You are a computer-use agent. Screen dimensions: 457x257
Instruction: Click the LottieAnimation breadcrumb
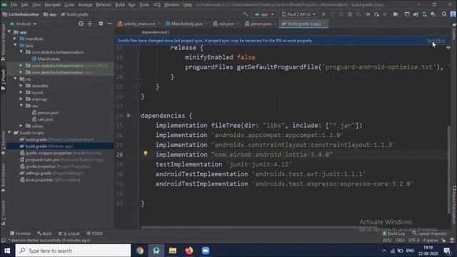[x=21, y=14]
